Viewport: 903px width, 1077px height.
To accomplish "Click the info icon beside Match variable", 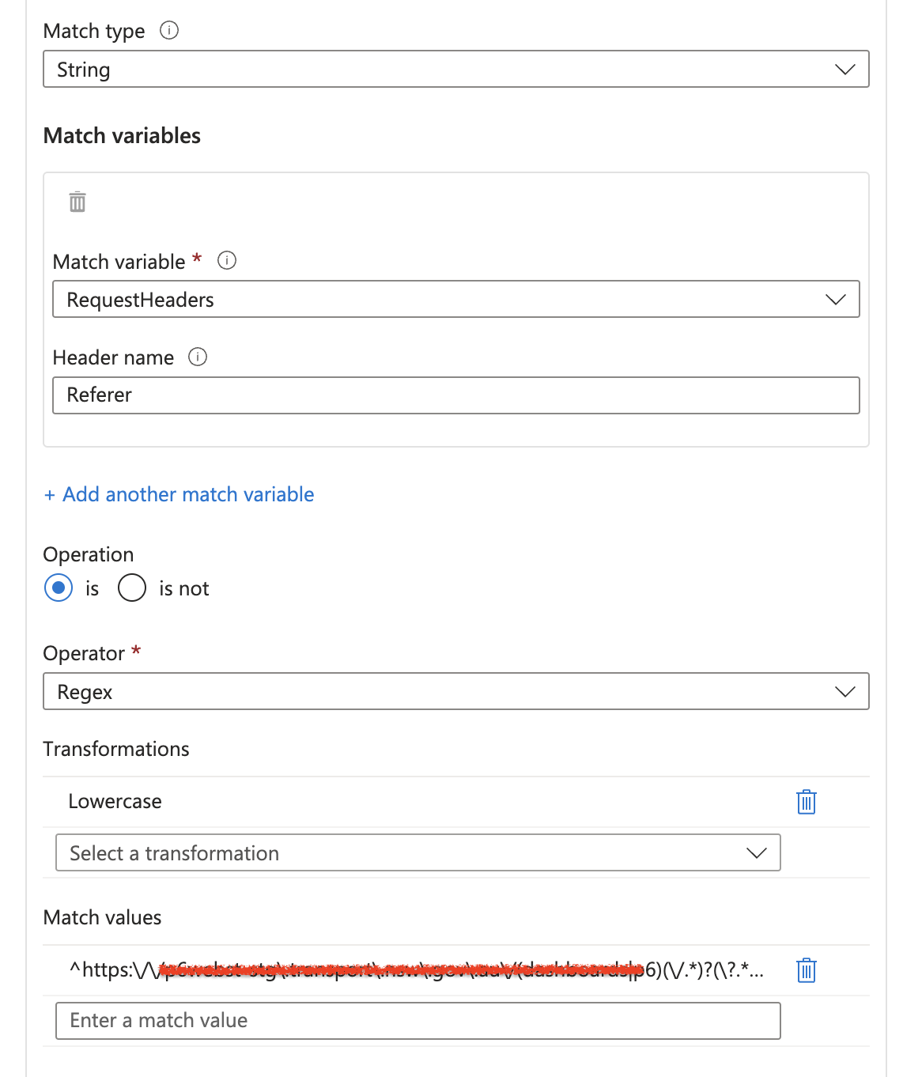I will pyautogui.click(x=227, y=261).
